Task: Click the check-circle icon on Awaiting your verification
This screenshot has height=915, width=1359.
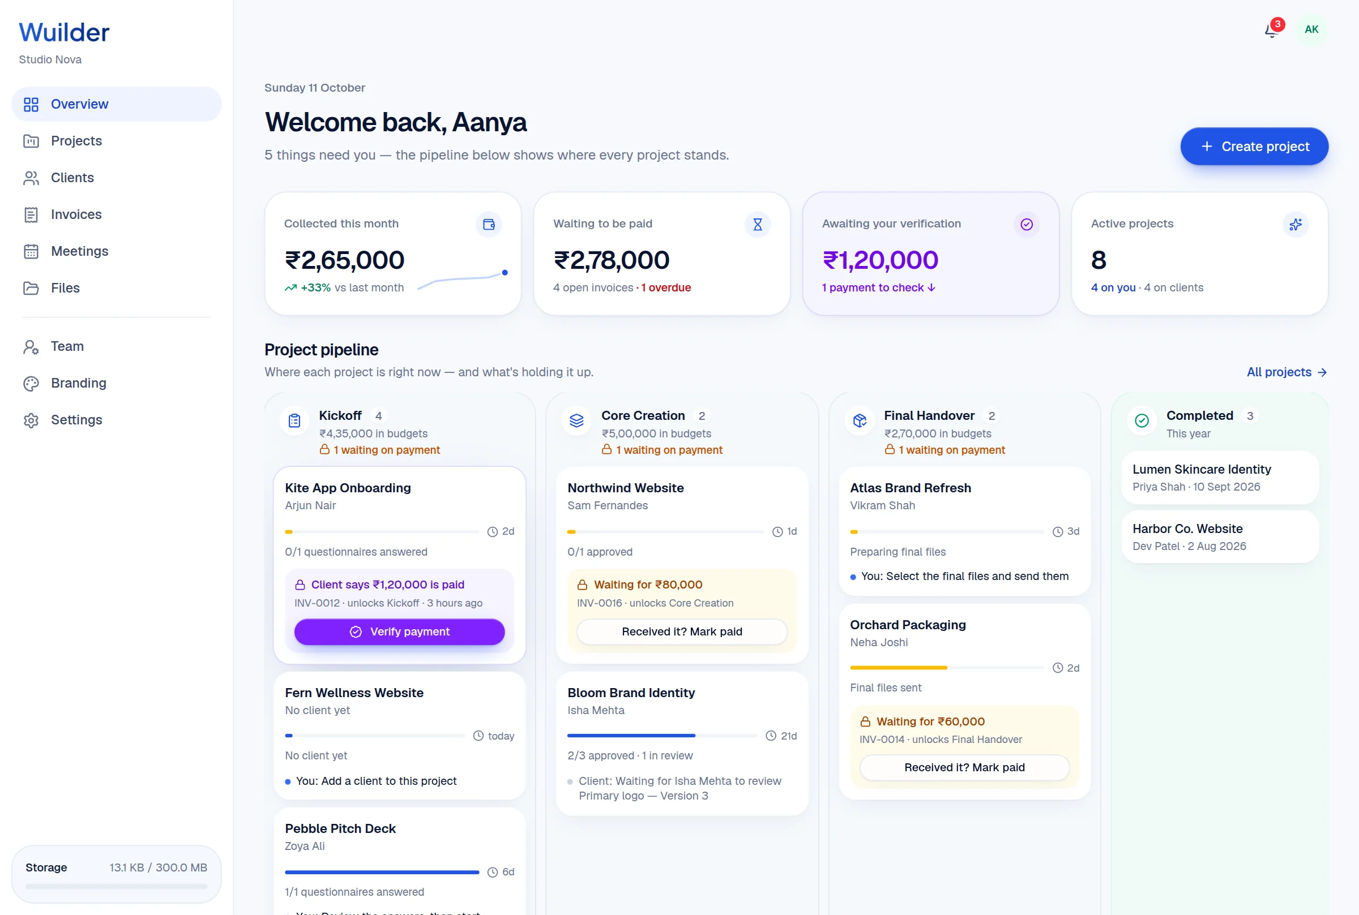Action: [1026, 224]
